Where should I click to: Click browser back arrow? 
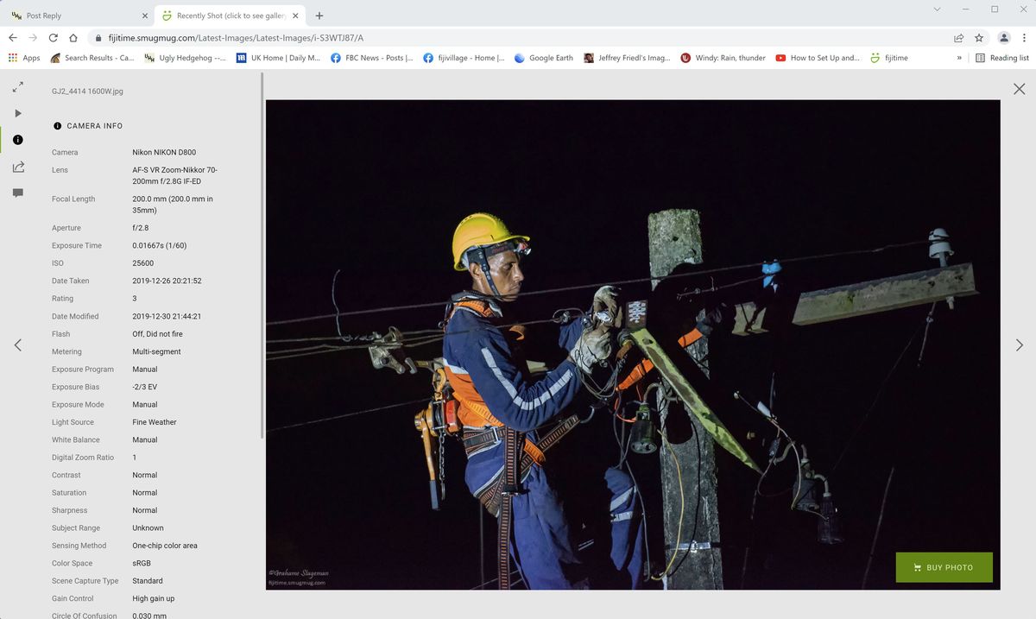13,38
